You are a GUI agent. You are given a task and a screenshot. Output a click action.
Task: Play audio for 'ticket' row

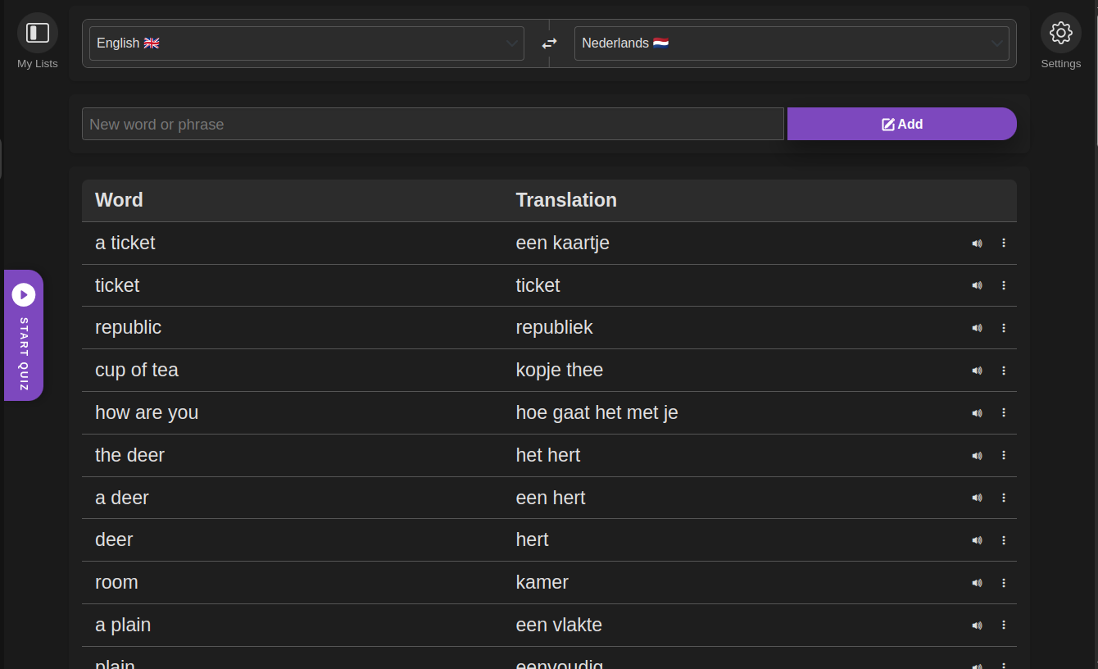click(977, 285)
